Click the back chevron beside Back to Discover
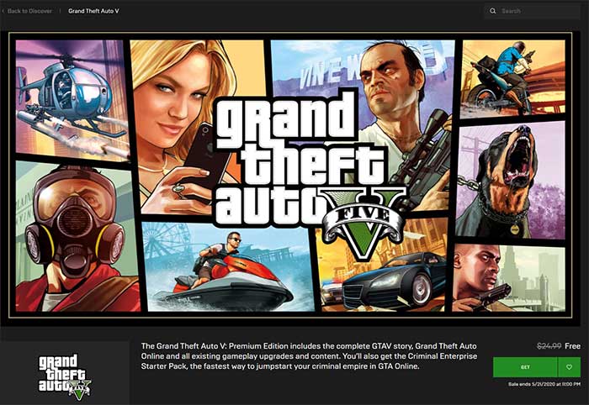 click(x=3, y=11)
